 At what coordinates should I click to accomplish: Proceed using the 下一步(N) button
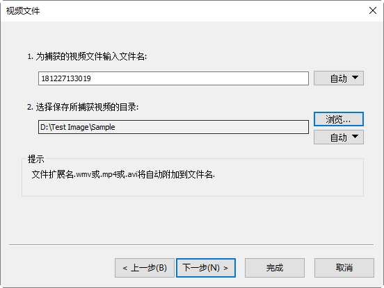(206, 268)
